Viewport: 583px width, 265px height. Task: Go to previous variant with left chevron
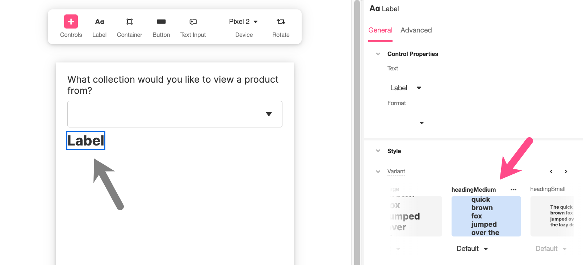pos(551,171)
